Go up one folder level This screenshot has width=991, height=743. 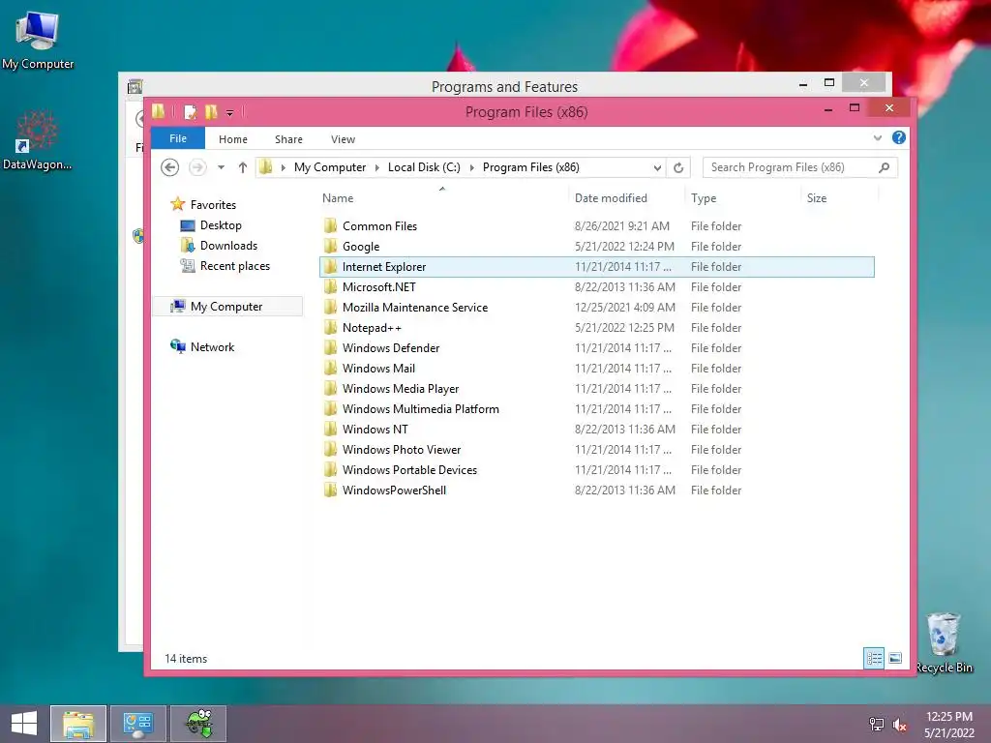coord(243,167)
